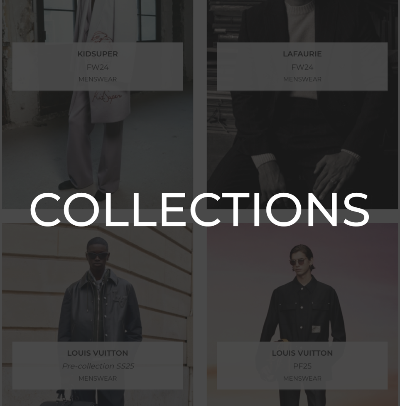Click MENSWEAR category under Lafaurie FW24
The image size is (400, 406).
pyautogui.click(x=302, y=79)
